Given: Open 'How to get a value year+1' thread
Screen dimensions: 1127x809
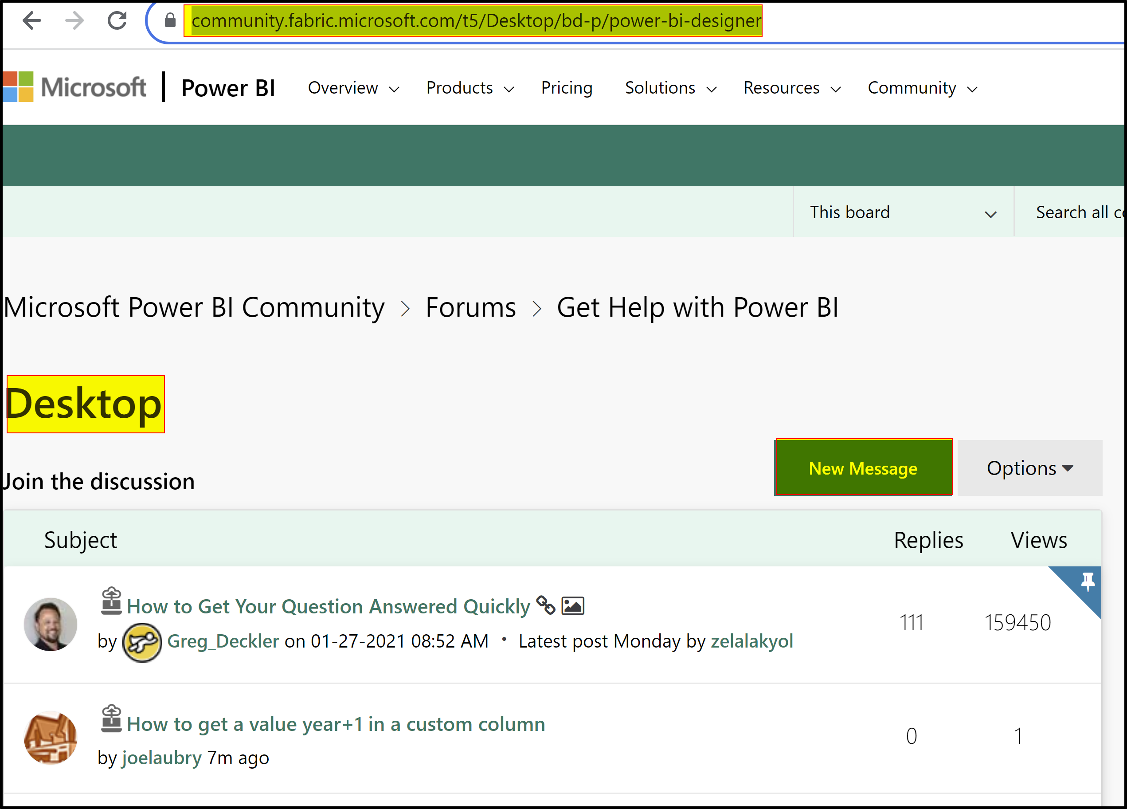Looking at the screenshot, I should (336, 724).
